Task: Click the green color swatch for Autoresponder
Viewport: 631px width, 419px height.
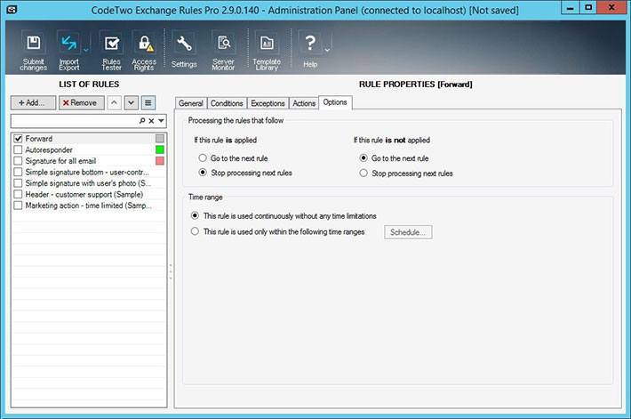Action: point(160,149)
